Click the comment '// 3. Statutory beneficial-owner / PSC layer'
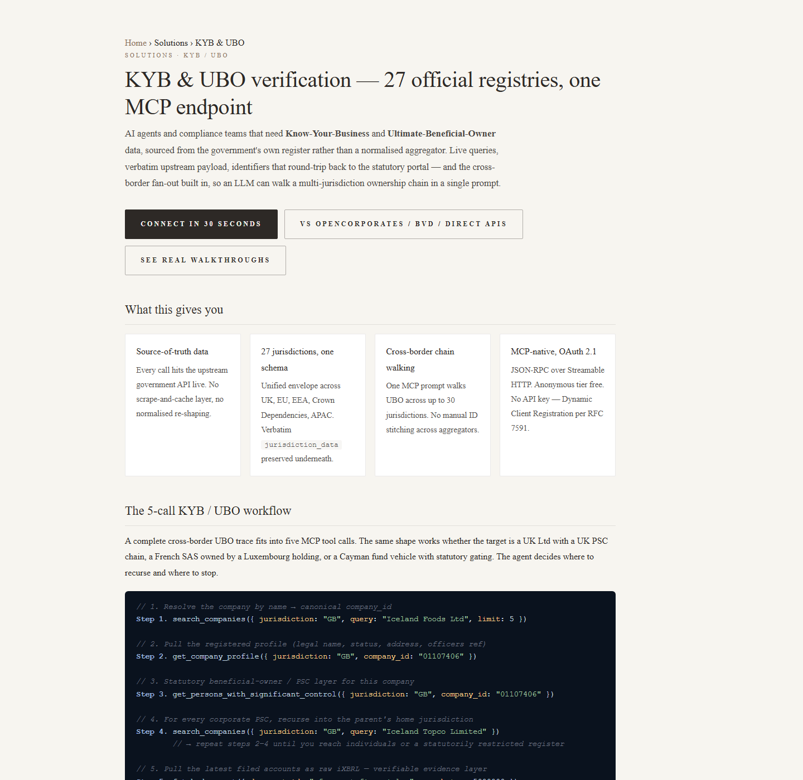Image resolution: width=803 pixels, height=780 pixels. [x=275, y=681]
